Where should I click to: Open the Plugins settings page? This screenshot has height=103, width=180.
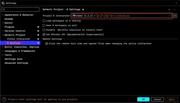tap(10, 27)
